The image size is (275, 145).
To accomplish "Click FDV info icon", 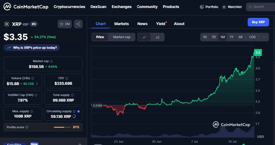I will 67,78.
